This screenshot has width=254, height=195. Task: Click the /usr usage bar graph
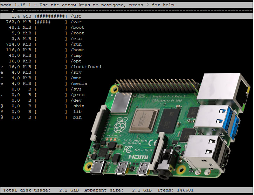[x=51, y=16]
